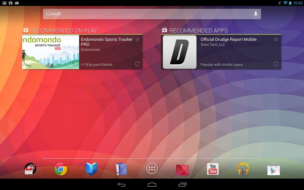This screenshot has width=304, height=190.
Task: Open the Recent Apps switcher
Action: [183, 184]
